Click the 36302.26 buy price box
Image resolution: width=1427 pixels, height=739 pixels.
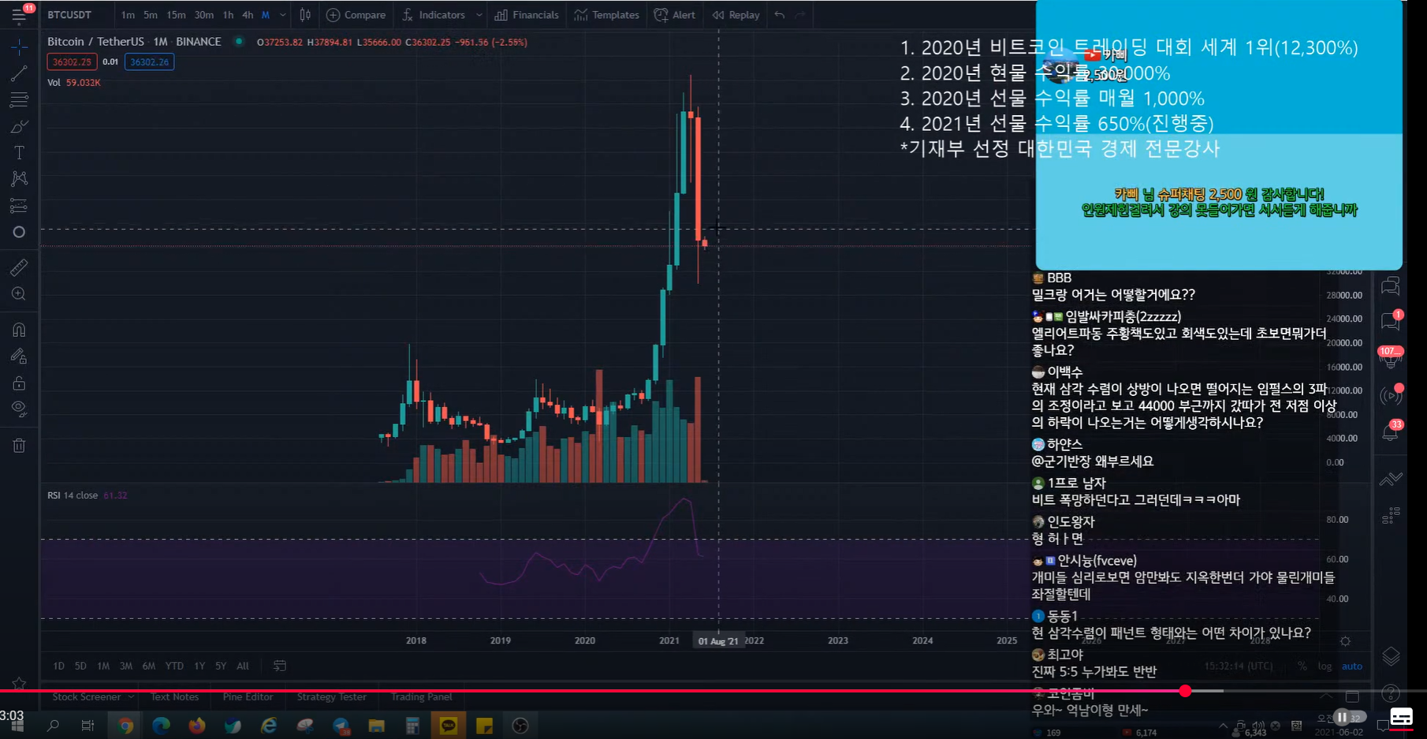[x=149, y=62]
